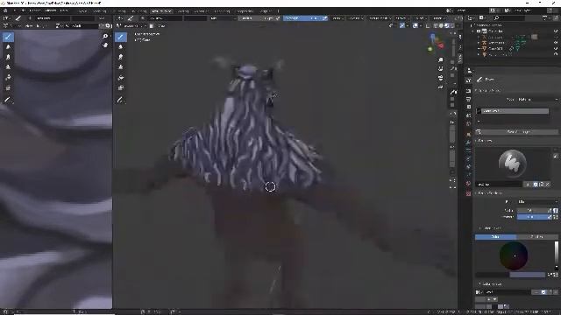Click the pan hand icon in the 3D viewport

coord(441,68)
